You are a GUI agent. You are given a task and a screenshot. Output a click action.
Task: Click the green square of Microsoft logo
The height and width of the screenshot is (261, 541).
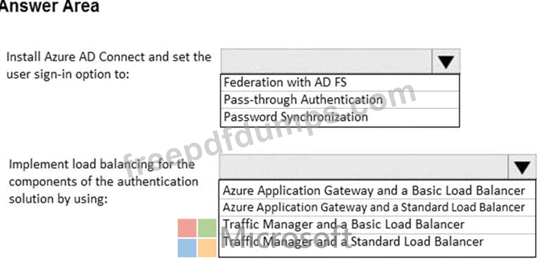click(207, 228)
